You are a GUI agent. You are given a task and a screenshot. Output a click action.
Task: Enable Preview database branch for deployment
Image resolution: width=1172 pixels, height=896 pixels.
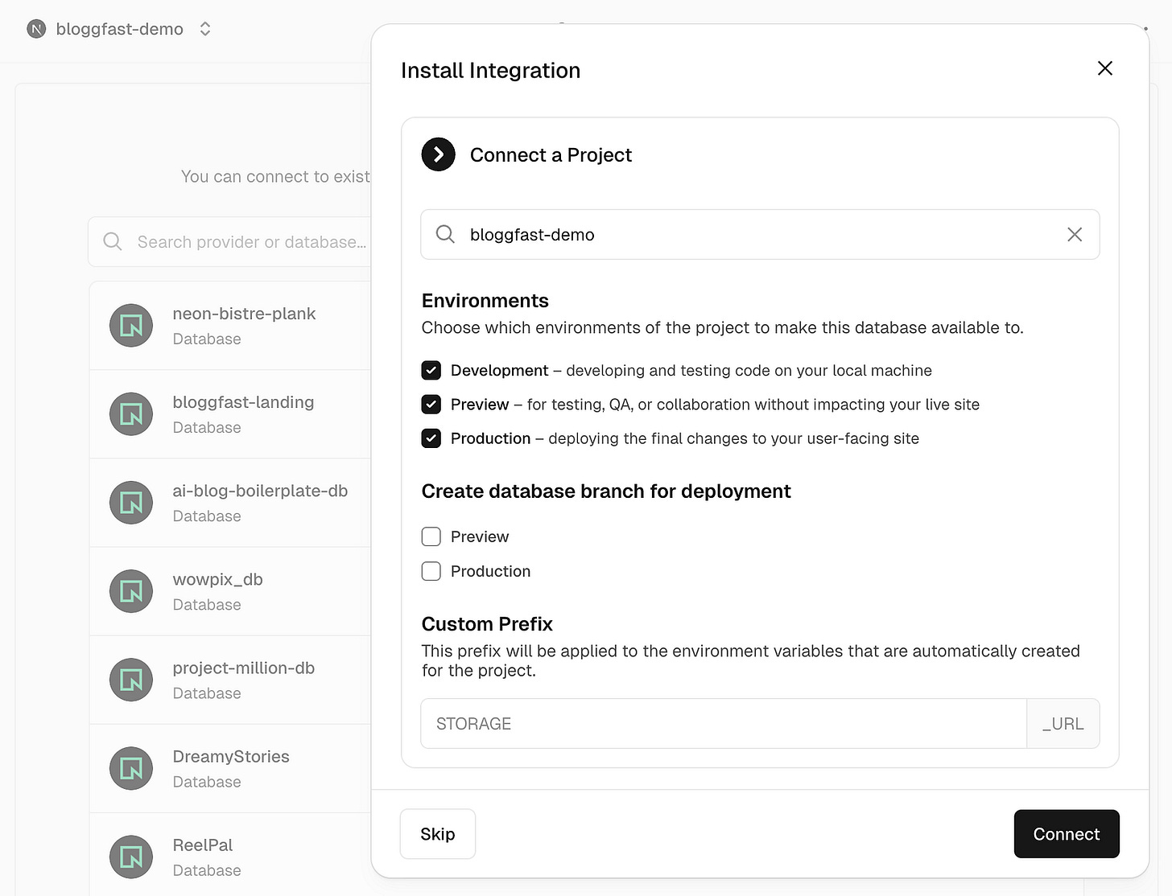[x=431, y=536]
